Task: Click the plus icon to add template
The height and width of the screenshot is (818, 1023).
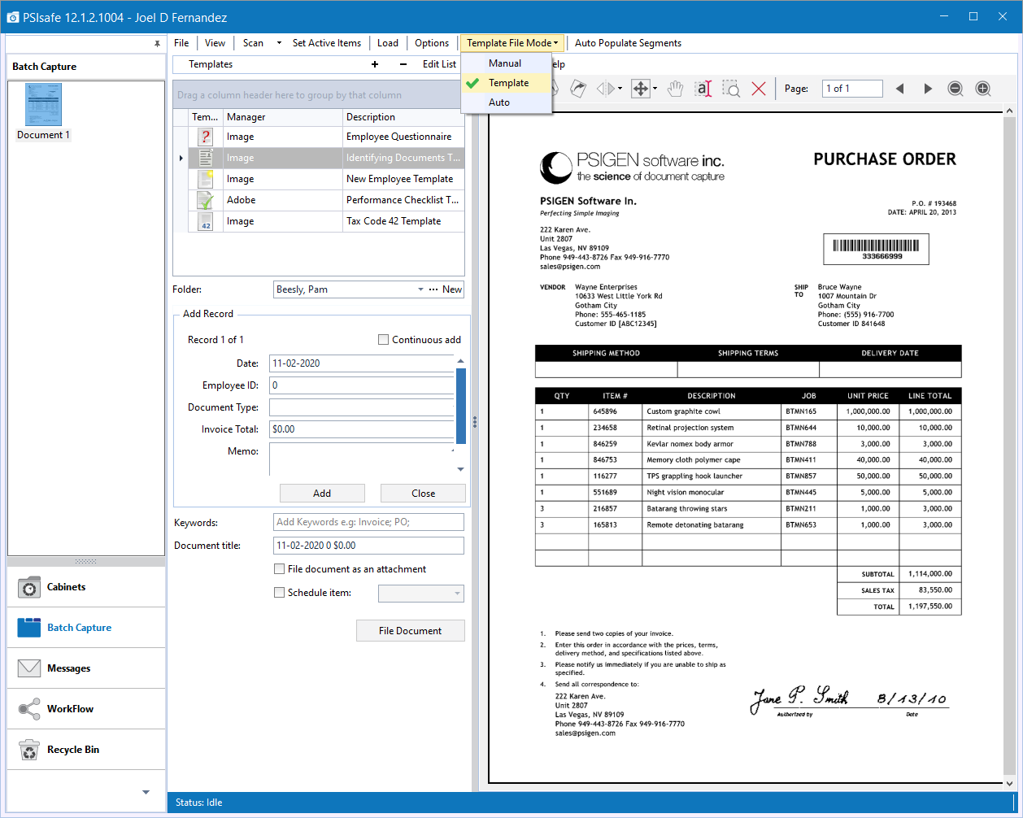Action: click(x=374, y=64)
